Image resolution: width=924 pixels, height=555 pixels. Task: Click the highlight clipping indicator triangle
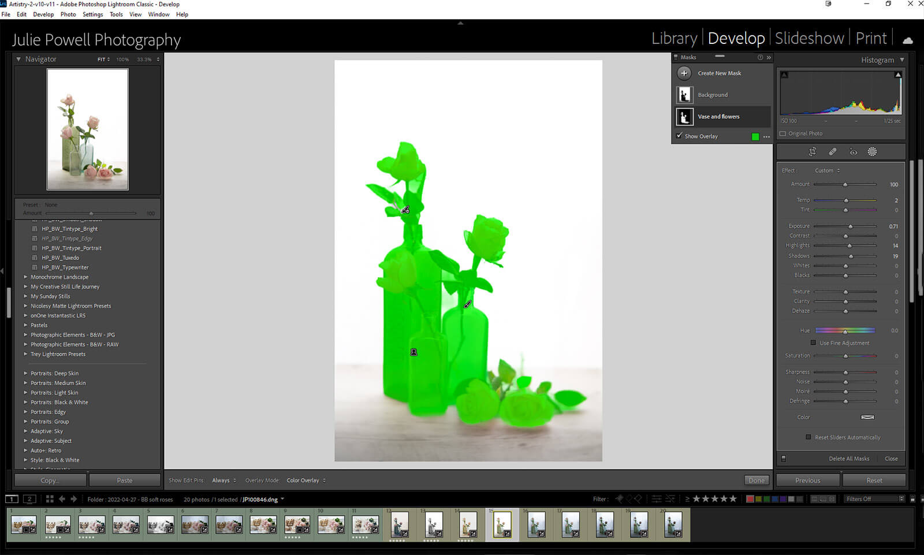point(898,75)
